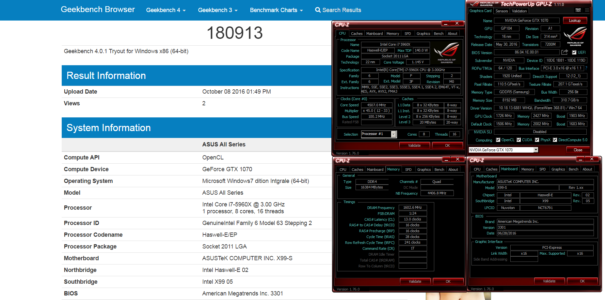This screenshot has width=605, height=300.
Task: Click the BIOS export arrow icon in GPU-Z
Action: tap(565, 52)
